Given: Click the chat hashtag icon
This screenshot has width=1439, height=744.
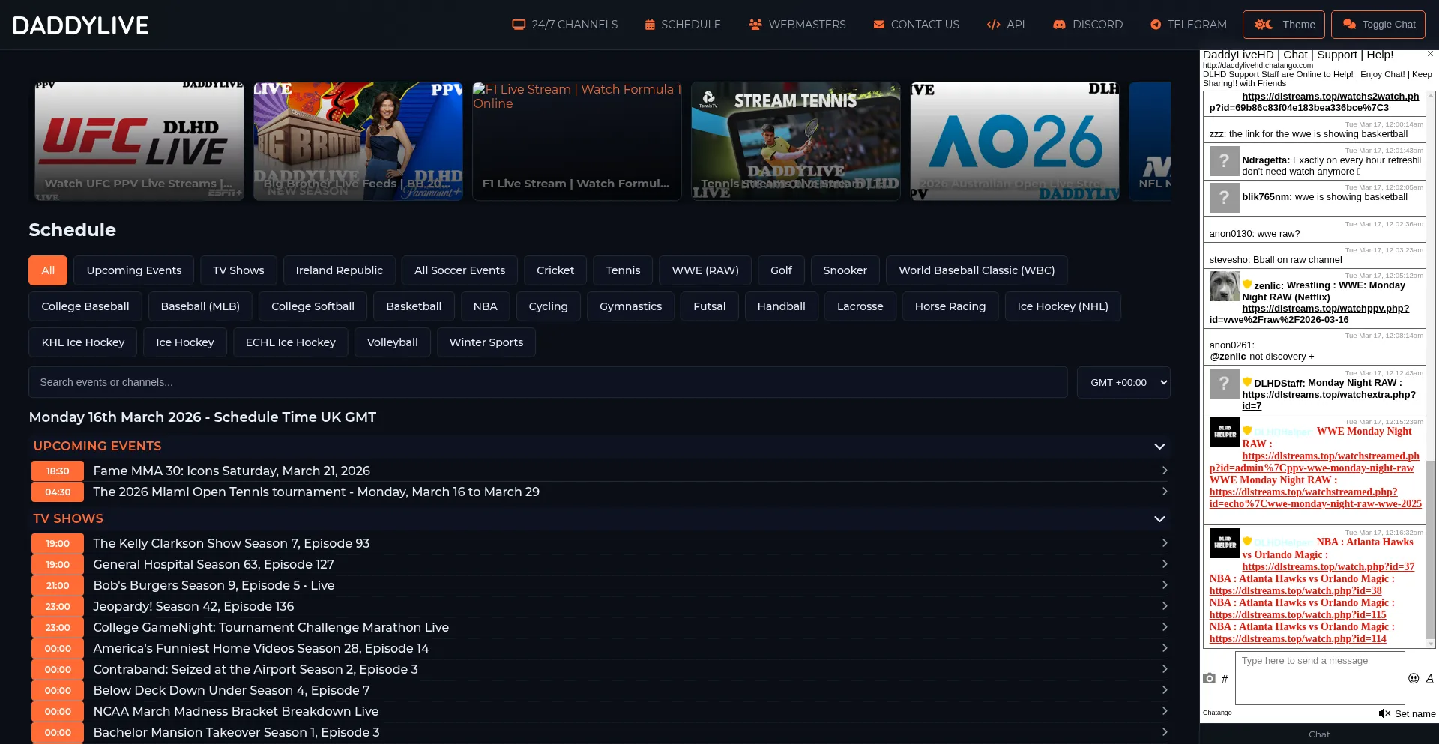Looking at the screenshot, I should (x=1225, y=679).
